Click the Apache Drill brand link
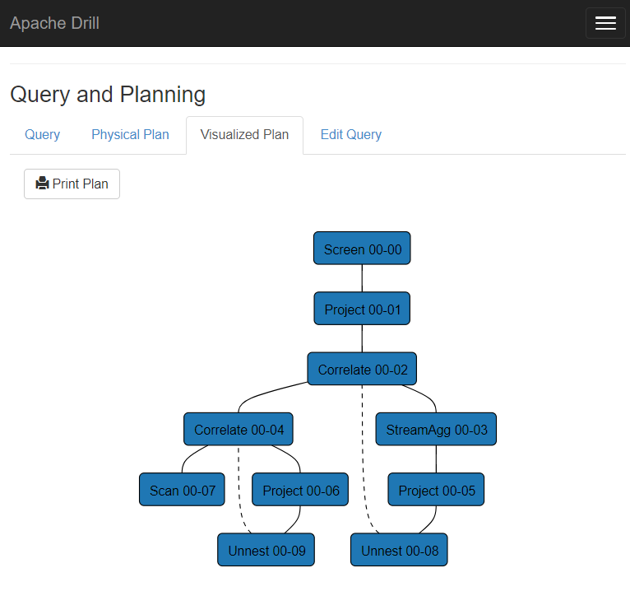Screen dimensions: 630x605 coord(54,23)
